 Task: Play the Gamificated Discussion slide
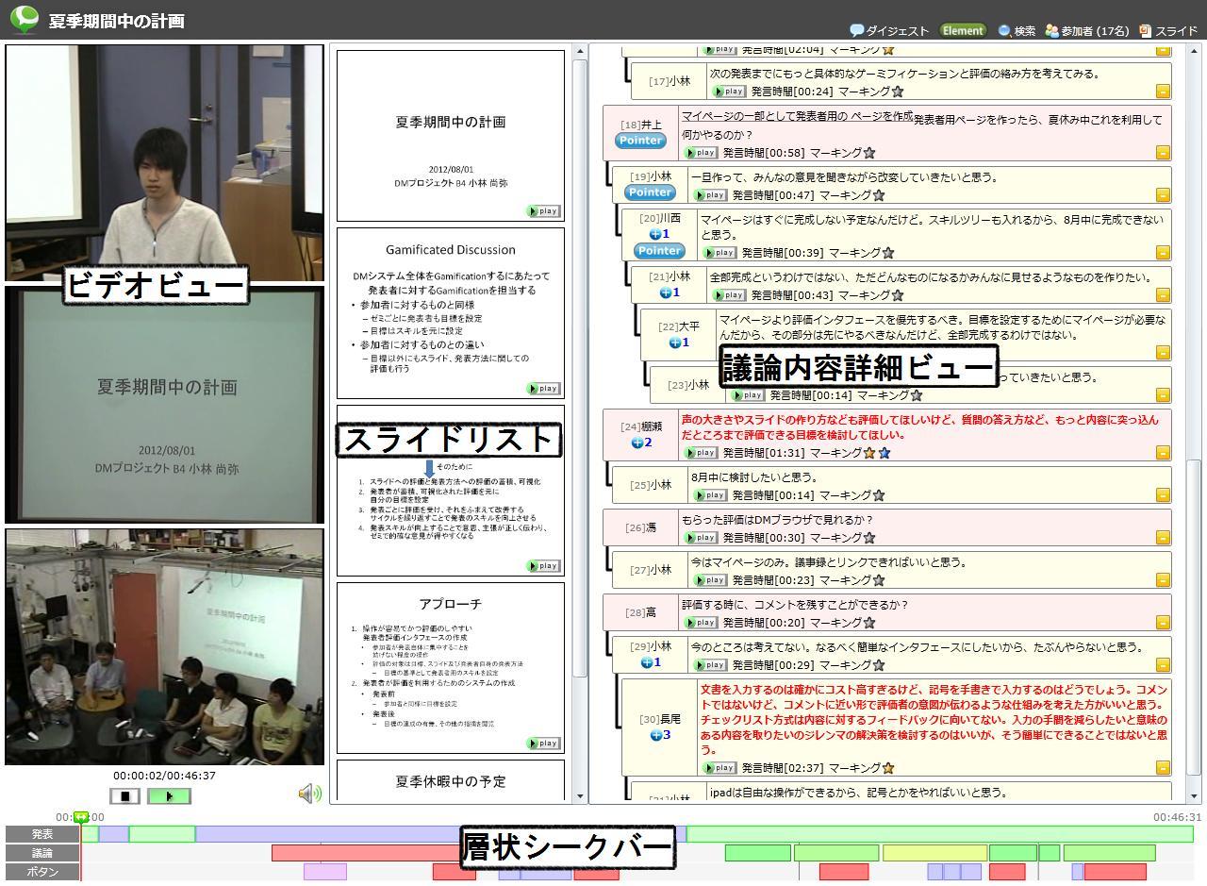(543, 389)
